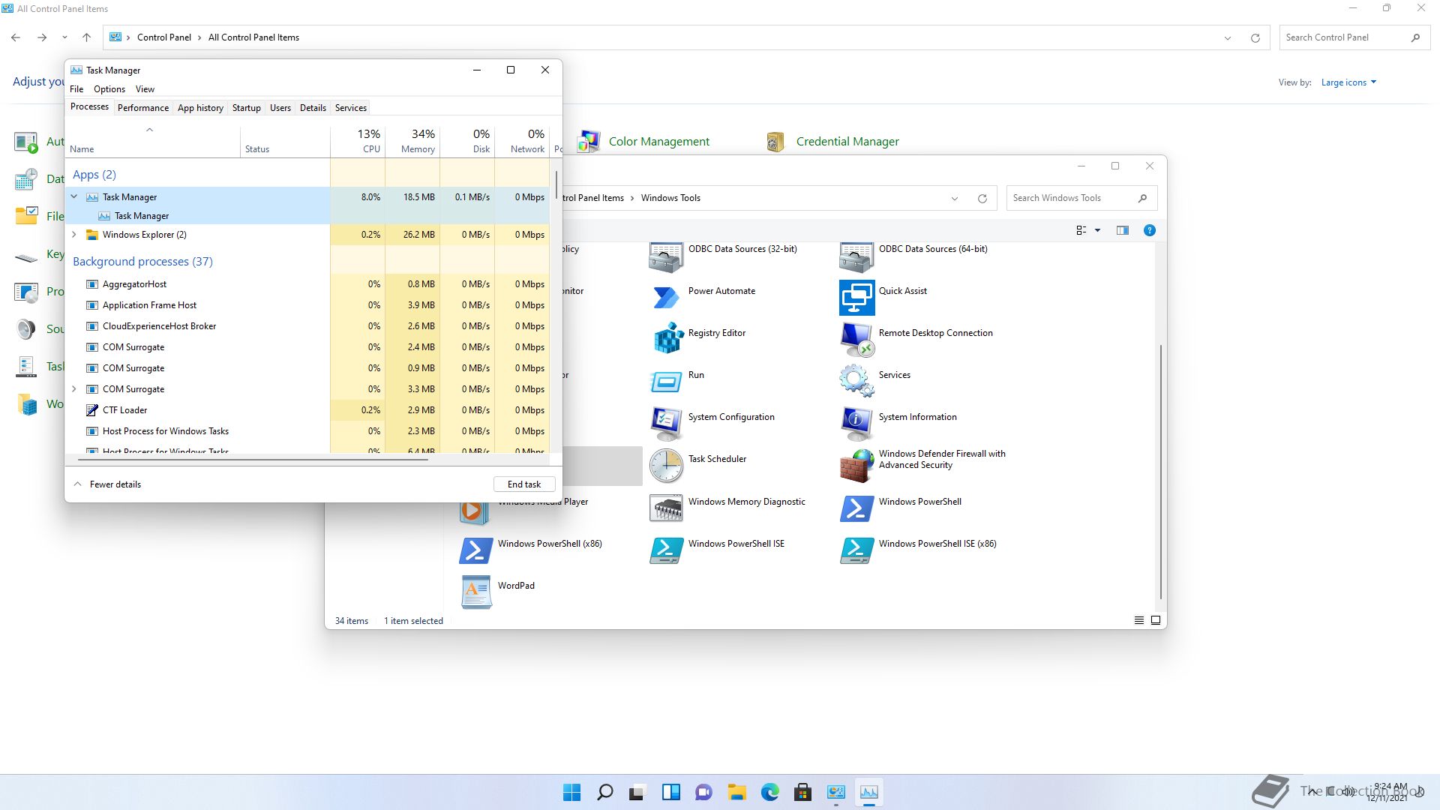Screen dimensions: 1440x810
Task: Click Task Manager horizontal scrollbar
Action: 253,459
